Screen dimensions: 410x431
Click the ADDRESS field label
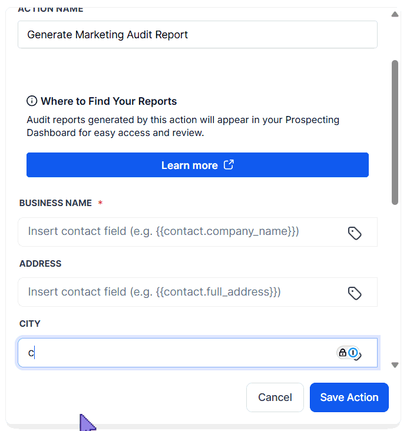pos(40,264)
